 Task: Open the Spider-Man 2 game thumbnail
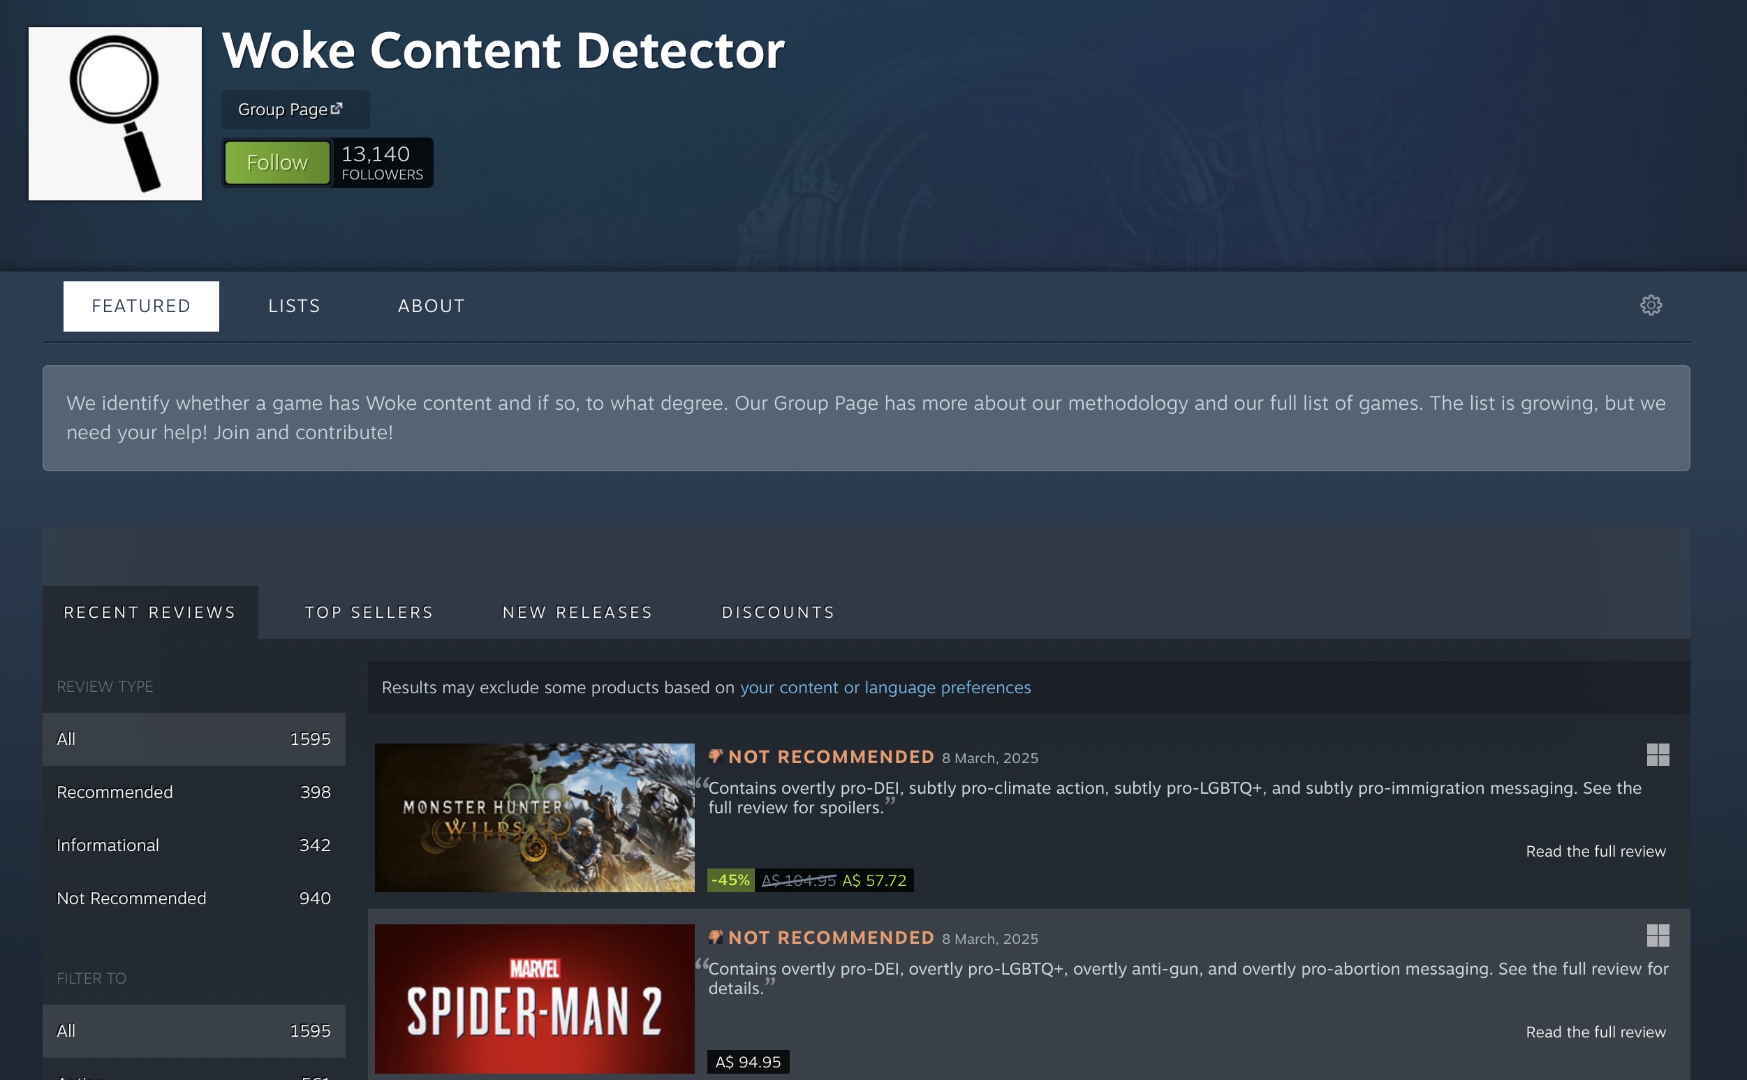534,998
